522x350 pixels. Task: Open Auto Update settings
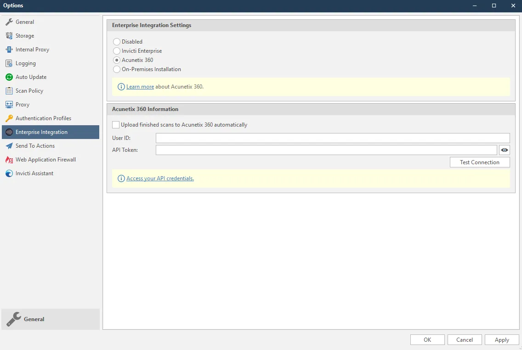(51, 77)
